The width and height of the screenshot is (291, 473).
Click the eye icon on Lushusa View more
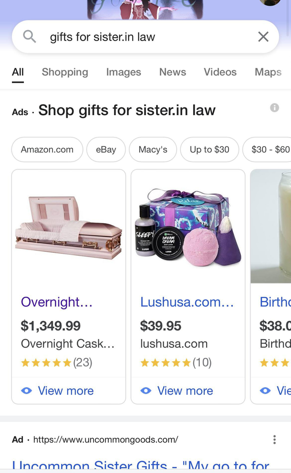click(146, 391)
